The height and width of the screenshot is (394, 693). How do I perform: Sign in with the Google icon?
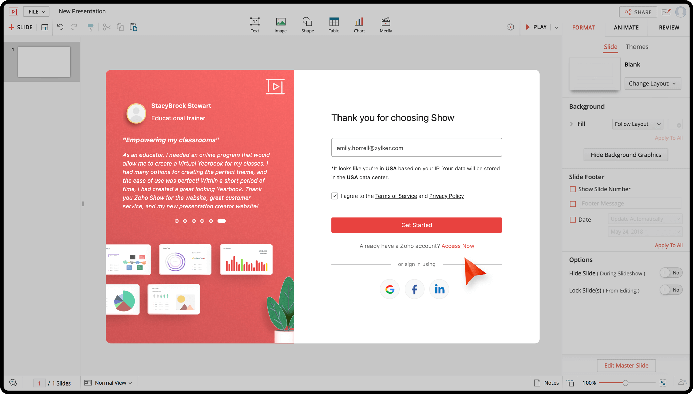tap(390, 289)
